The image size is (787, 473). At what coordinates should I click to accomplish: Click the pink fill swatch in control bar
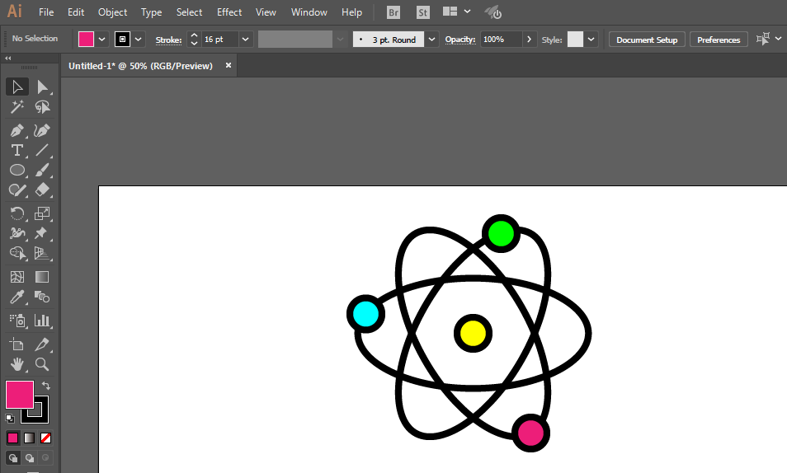click(x=86, y=39)
